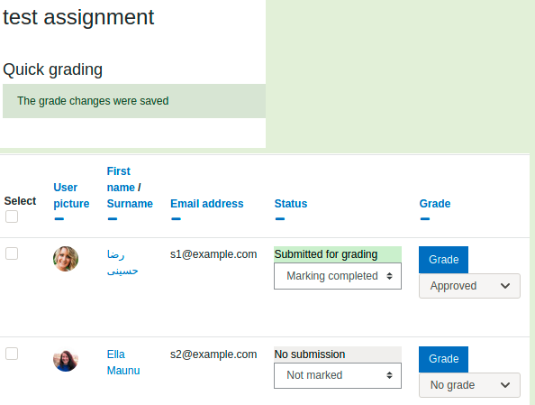Click Grade button for Ella Maunu

click(443, 359)
